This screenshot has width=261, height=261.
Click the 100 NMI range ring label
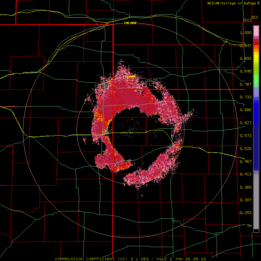[x=130, y=23]
